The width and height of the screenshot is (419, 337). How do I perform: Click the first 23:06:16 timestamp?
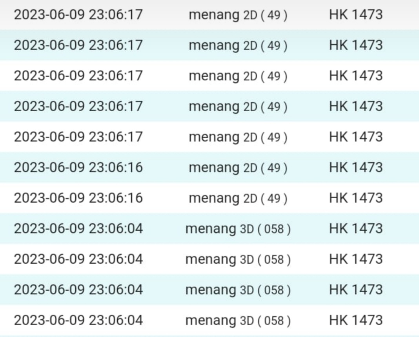(78, 167)
